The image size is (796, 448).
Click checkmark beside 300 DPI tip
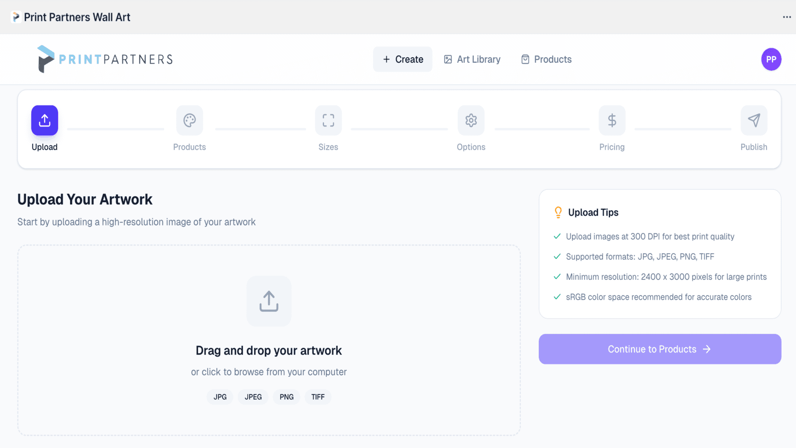tap(557, 236)
